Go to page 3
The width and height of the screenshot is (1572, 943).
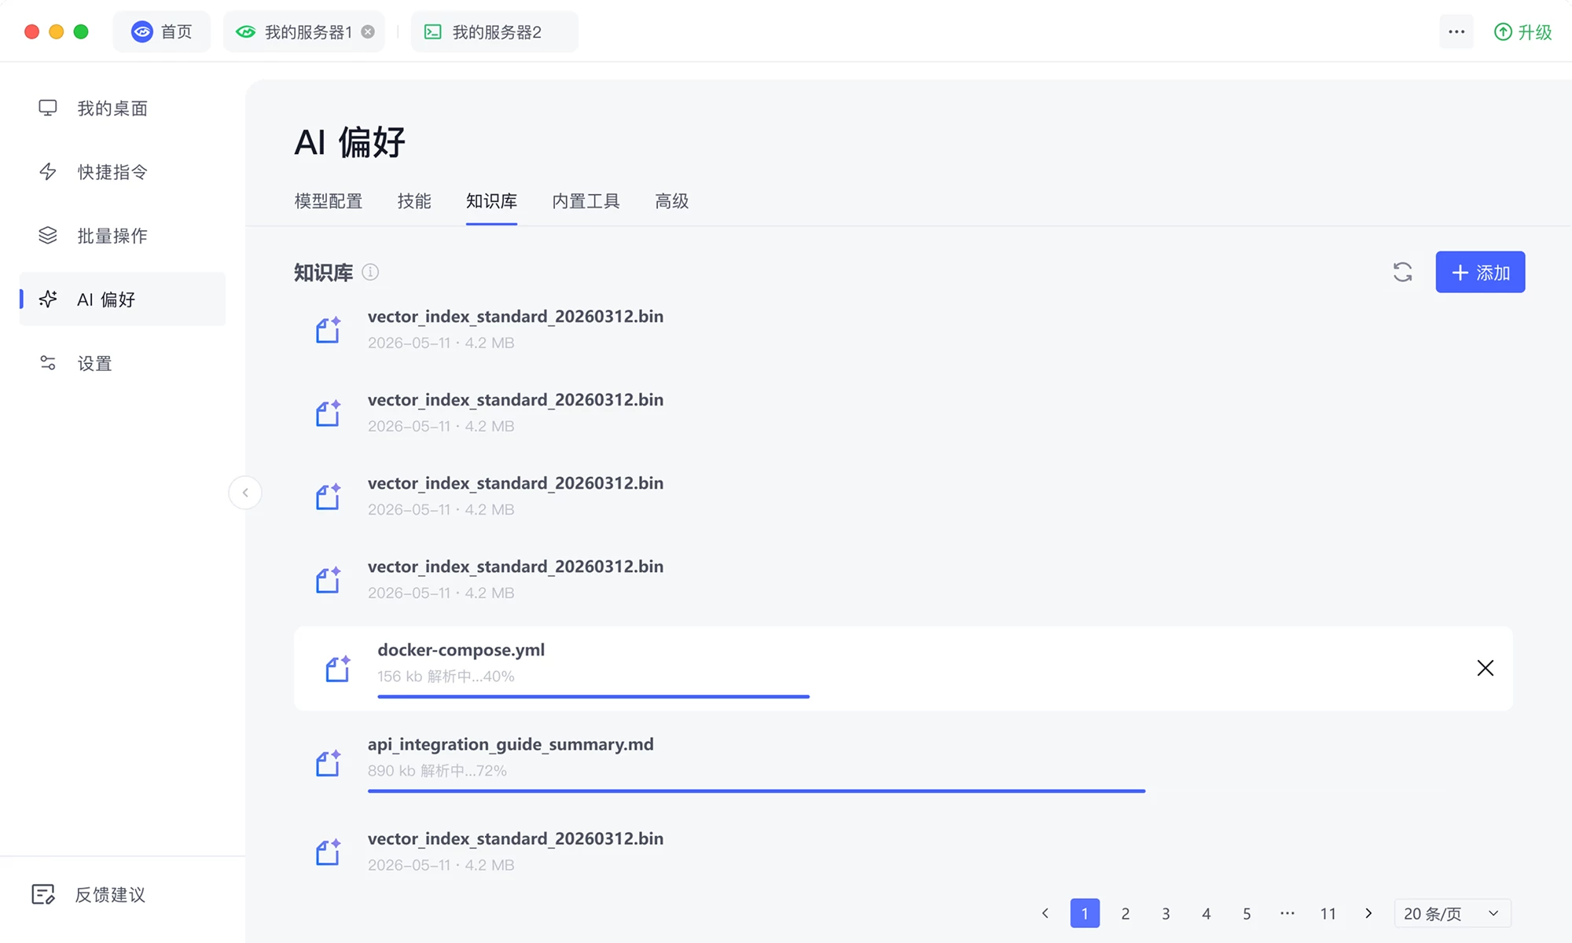1166,913
